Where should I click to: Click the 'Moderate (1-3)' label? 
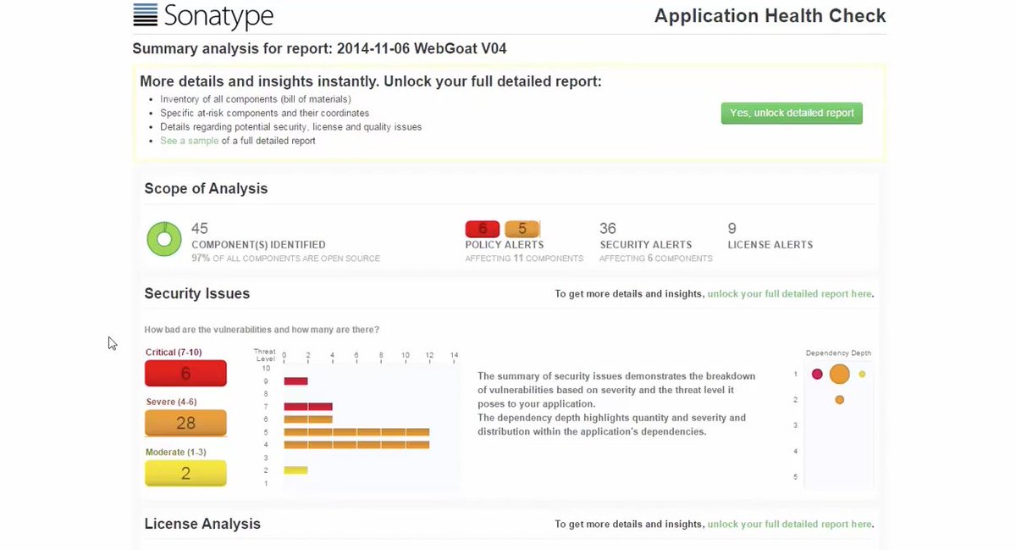tap(175, 453)
